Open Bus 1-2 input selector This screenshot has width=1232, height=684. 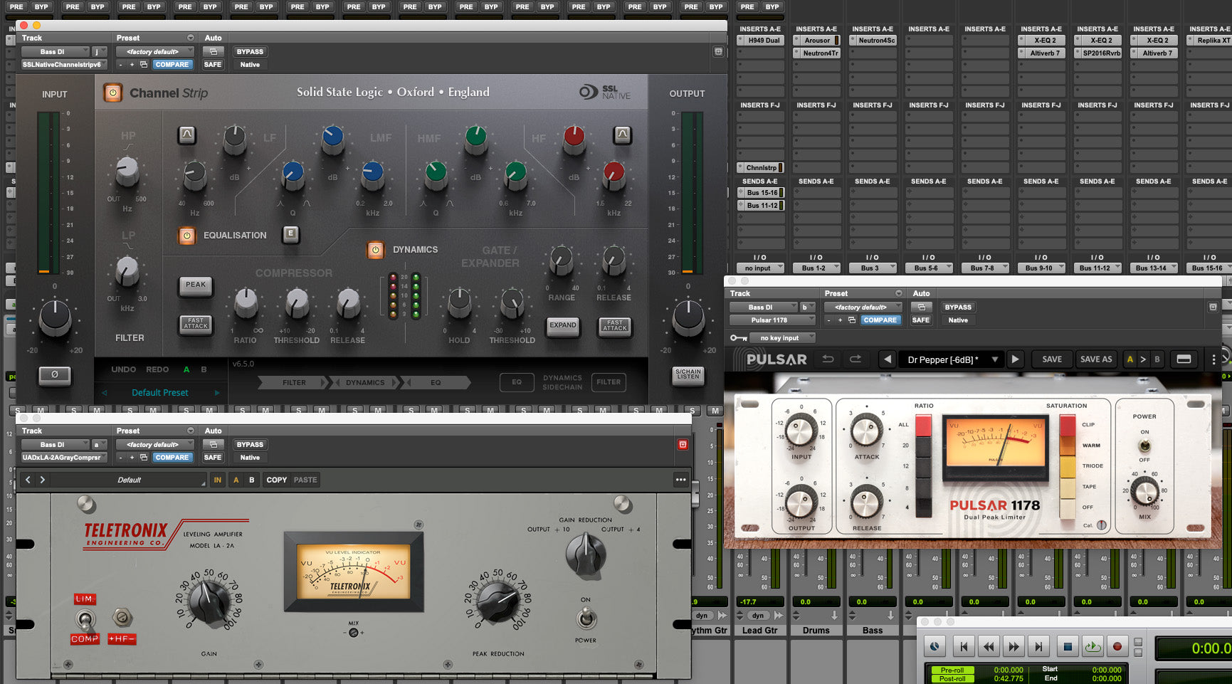[x=817, y=268]
